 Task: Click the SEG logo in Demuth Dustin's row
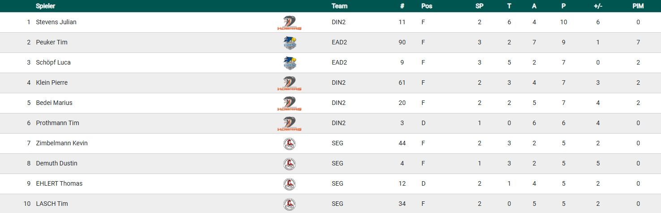(x=289, y=164)
